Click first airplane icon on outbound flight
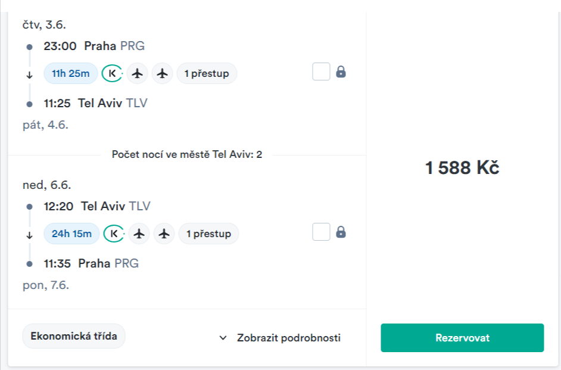Screen dimensions: 561x370 point(138,73)
